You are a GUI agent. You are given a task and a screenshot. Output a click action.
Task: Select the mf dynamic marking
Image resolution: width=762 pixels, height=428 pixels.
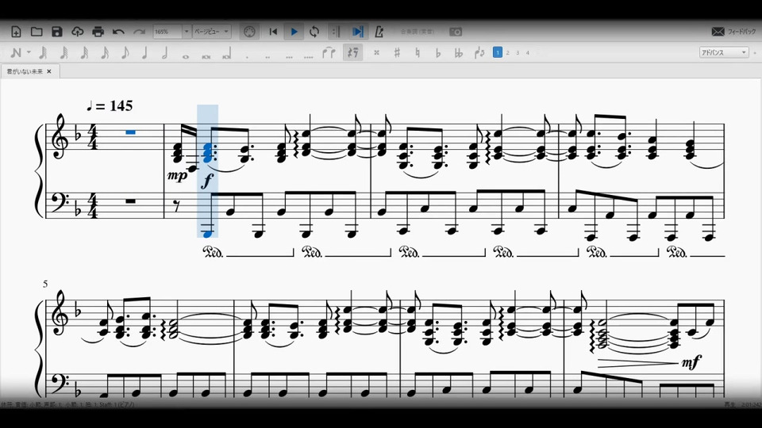tap(691, 361)
